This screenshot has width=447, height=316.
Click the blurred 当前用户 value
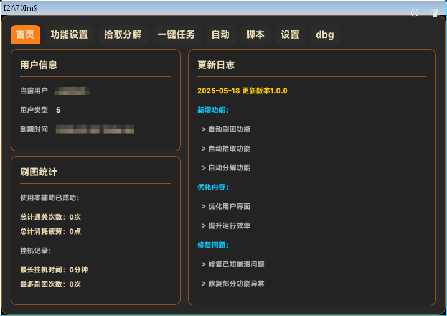[x=72, y=91]
